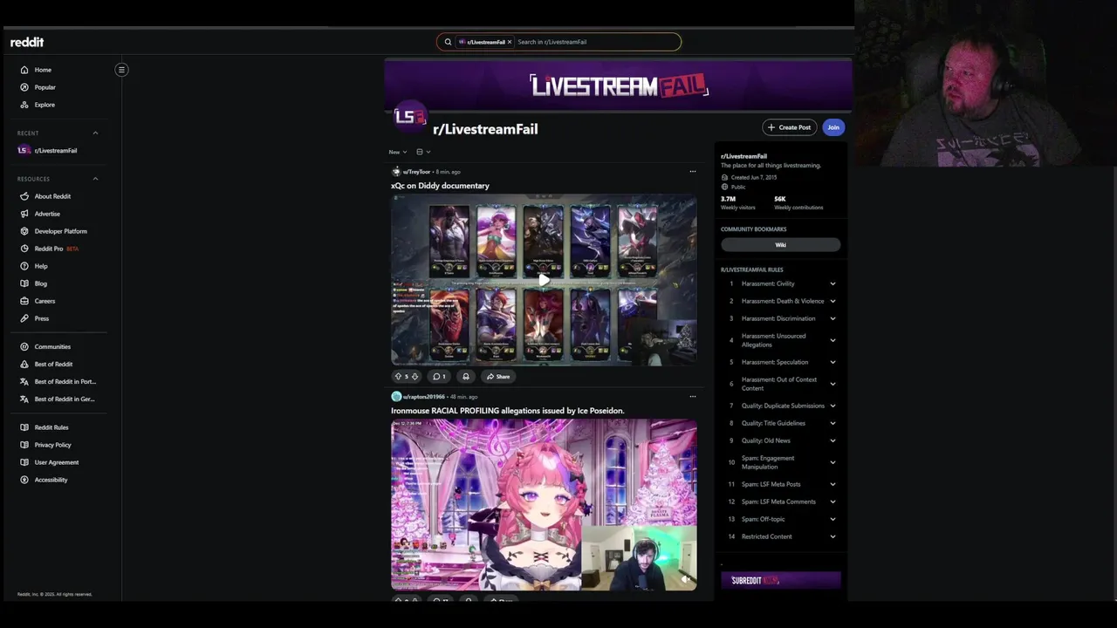Expand rule 12 Spam: LSF Meta Comments
Viewport: 1117px width, 628px height.
[833, 502]
